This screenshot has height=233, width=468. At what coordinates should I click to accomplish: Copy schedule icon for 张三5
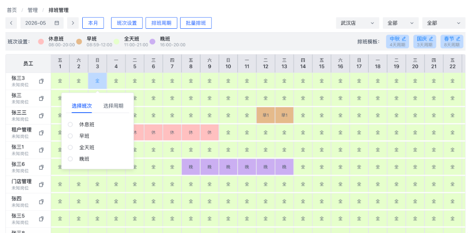click(x=41, y=219)
